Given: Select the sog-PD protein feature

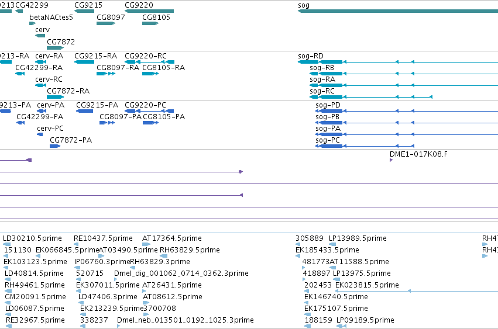Looking at the screenshot, I should 407,111.
